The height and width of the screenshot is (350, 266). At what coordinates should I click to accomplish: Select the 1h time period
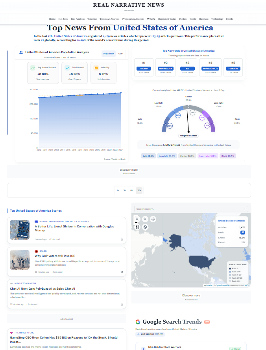[118, 190]
